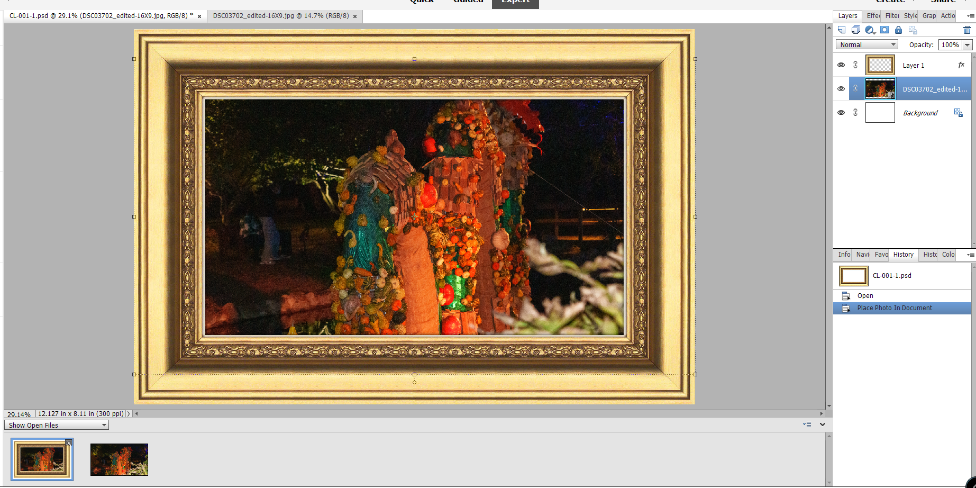This screenshot has height=488, width=976.
Task: Toggle the link icon on DSC03702_edited layer
Action: [x=855, y=88]
